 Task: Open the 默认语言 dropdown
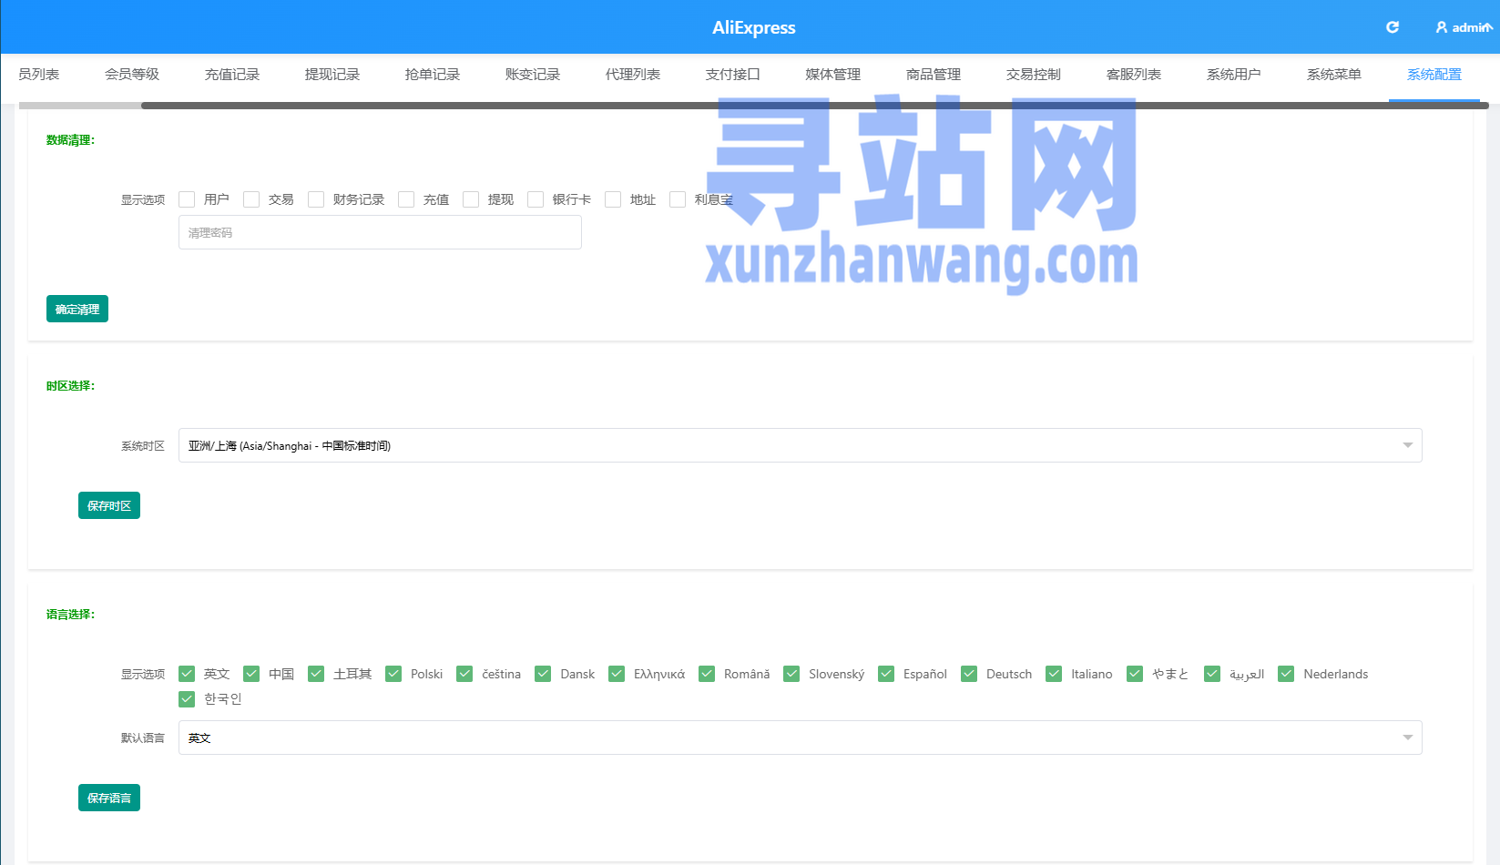(800, 738)
